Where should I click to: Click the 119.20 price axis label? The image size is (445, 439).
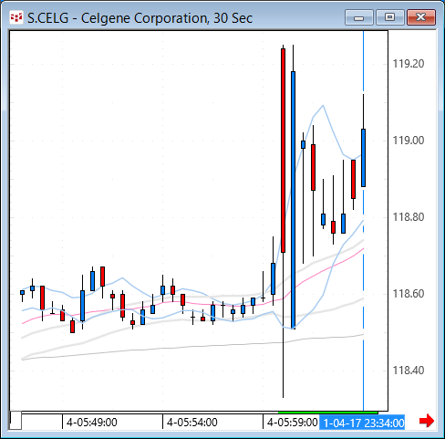[409, 64]
